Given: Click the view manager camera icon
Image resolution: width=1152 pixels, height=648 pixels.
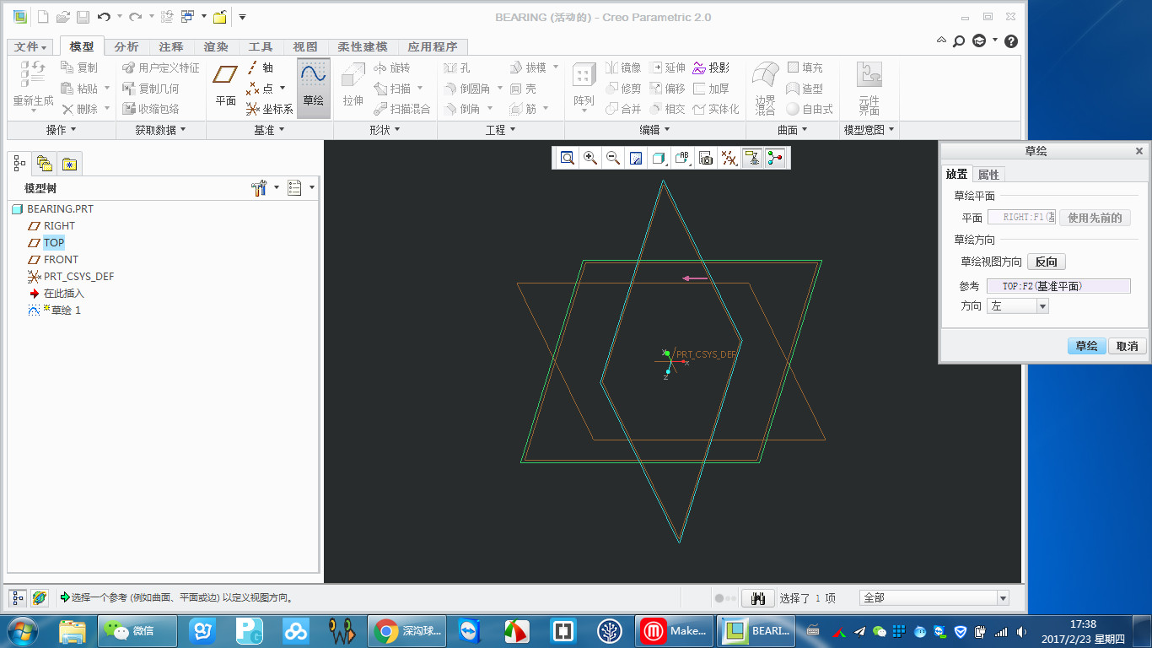Looking at the screenshot, I should pyautogui.click(x=706, y=158).
